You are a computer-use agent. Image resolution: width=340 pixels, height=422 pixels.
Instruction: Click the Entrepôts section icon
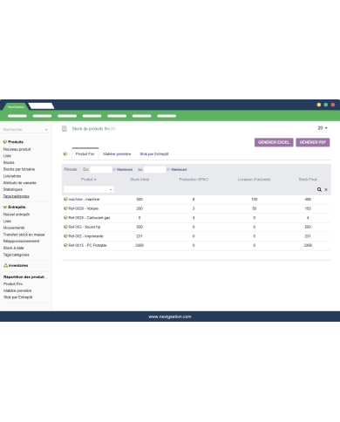tap(5, 207)
